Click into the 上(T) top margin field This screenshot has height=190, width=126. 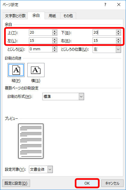point(41,33)
